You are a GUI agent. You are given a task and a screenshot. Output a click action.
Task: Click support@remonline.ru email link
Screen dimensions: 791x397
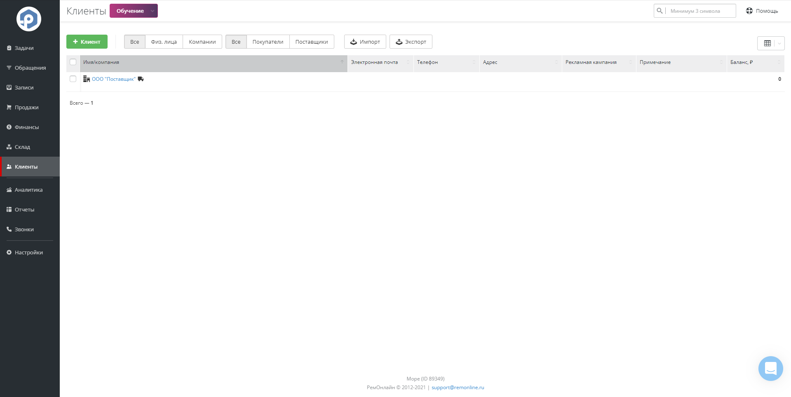pyautogui.click(x=458, y=388)
